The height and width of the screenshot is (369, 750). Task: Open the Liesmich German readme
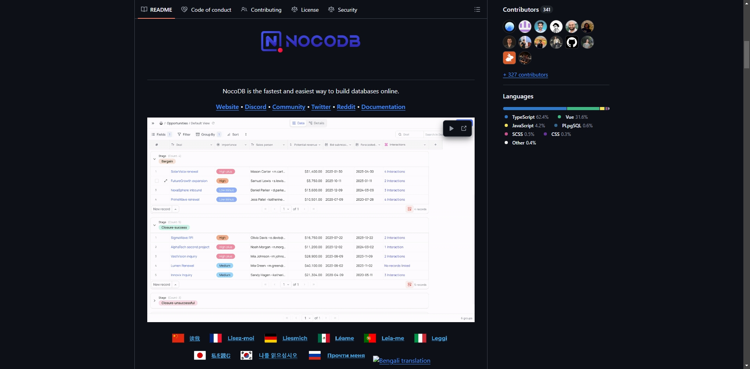coord(295,338)
